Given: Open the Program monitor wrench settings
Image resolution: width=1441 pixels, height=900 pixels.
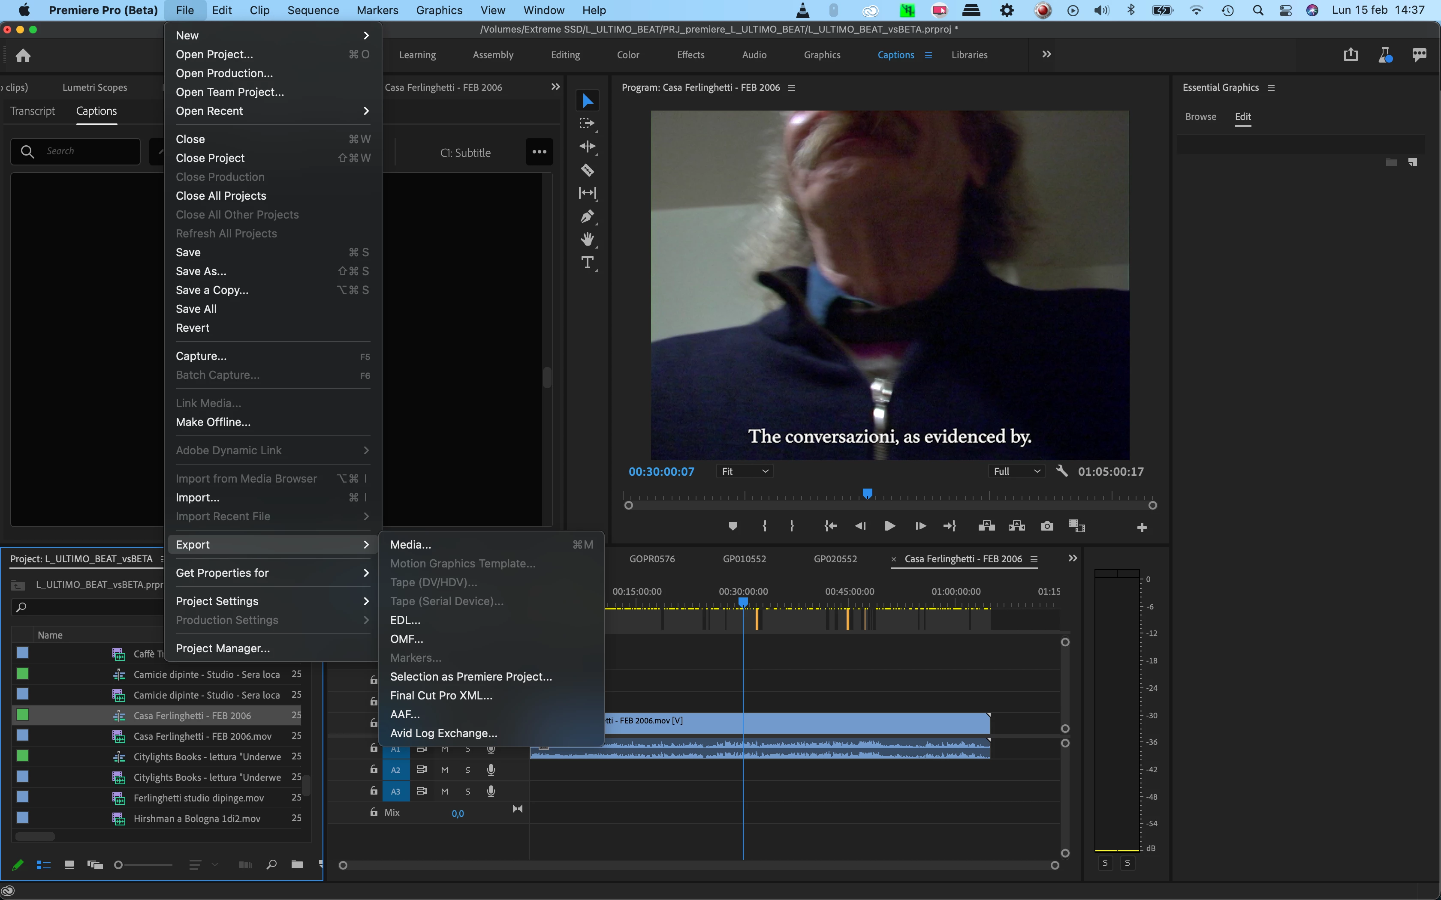Looking at the screenshot, I should [x=1061, y=471].
